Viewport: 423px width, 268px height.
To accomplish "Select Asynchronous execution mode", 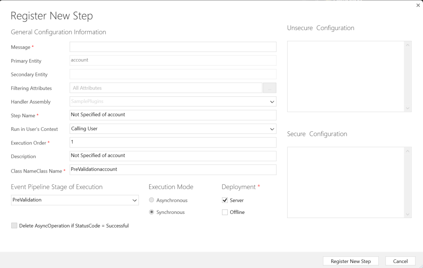I will pyautogui.click(x=151, y=200).
